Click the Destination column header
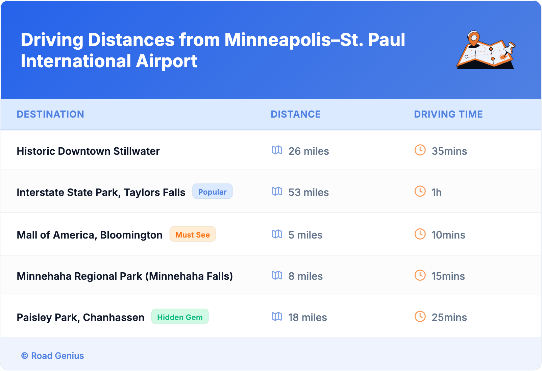542x371 pixels. coord(50,114)
